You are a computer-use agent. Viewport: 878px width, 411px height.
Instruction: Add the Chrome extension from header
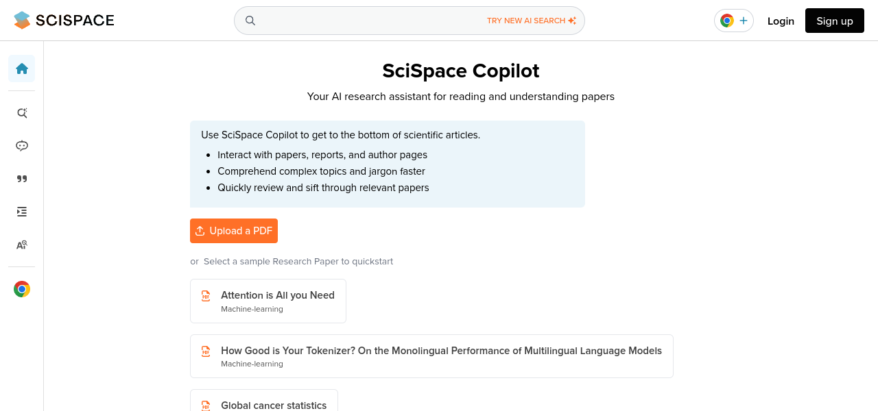point(734,21)
